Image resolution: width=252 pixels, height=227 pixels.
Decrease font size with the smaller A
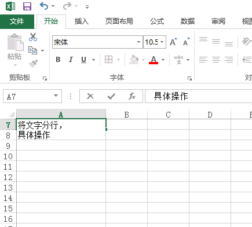(x=187, y=42)
